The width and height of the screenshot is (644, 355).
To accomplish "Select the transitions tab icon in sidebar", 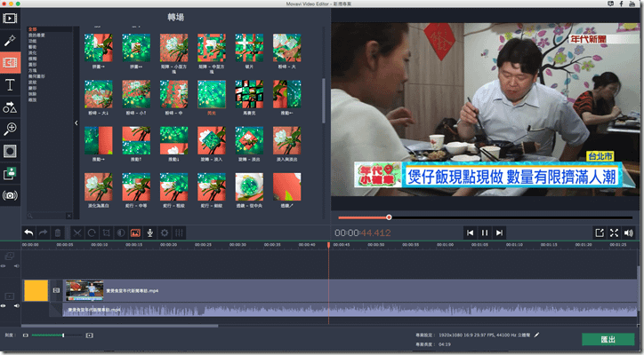I will pyautogui.click(x=10, y=63).
